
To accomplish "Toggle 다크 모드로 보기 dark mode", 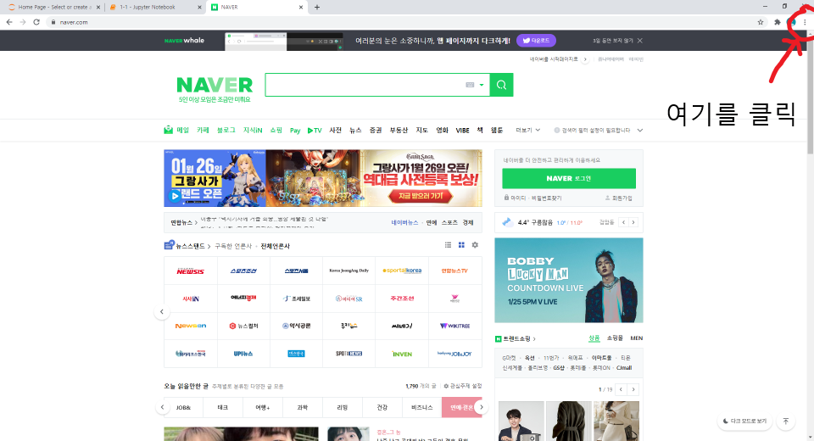I will coord(744,421).
